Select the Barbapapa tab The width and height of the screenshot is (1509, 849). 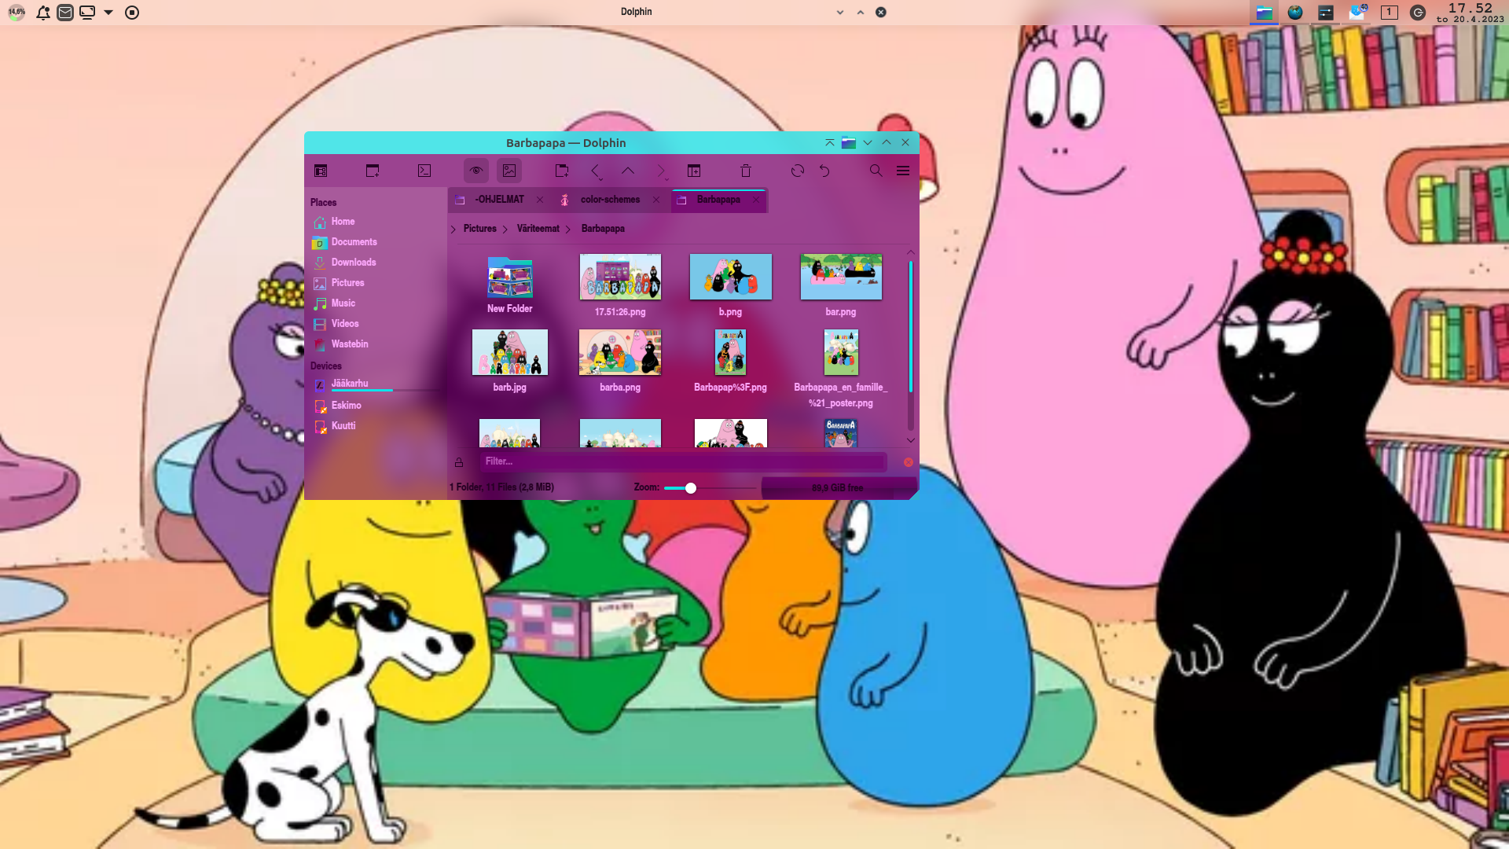[718, 200]
